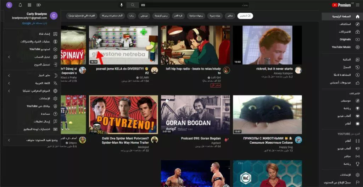Open the on-screen keyboard icon in search
The image size is (363, 187).
(x=143, y=5)
